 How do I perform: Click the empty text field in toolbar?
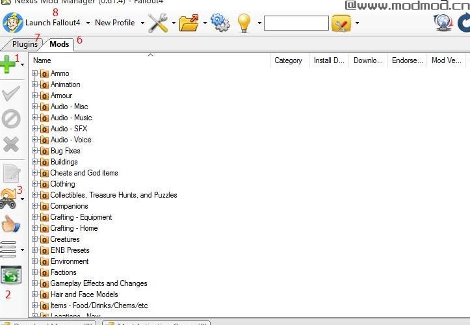(x=296, y=23)
